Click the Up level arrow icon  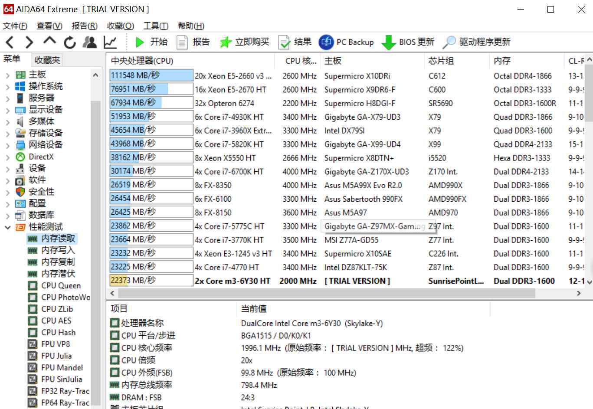tap(49, 41)
